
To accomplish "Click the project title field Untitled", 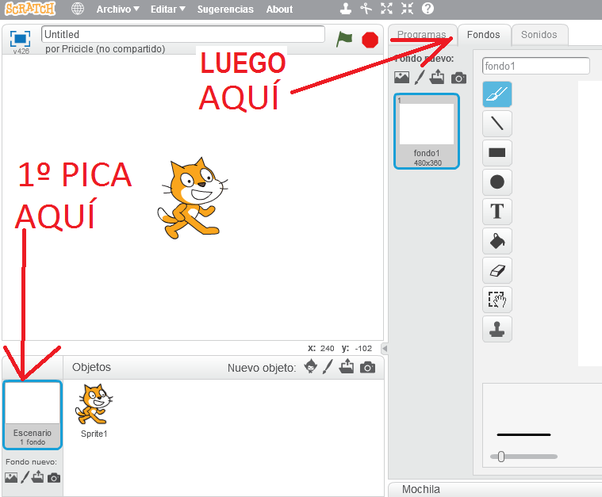I will click(182, 34).
